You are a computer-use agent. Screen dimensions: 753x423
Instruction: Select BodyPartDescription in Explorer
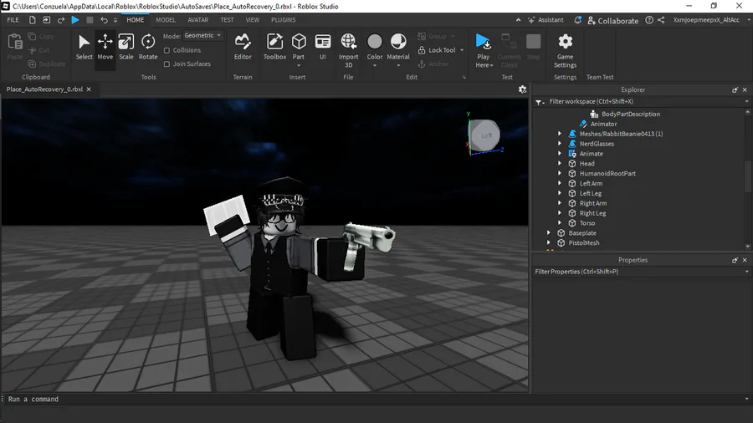pos(631,114)
